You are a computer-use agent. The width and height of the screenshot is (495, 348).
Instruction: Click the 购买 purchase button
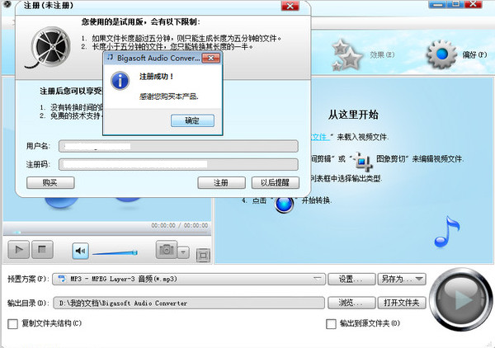(50, 182)
